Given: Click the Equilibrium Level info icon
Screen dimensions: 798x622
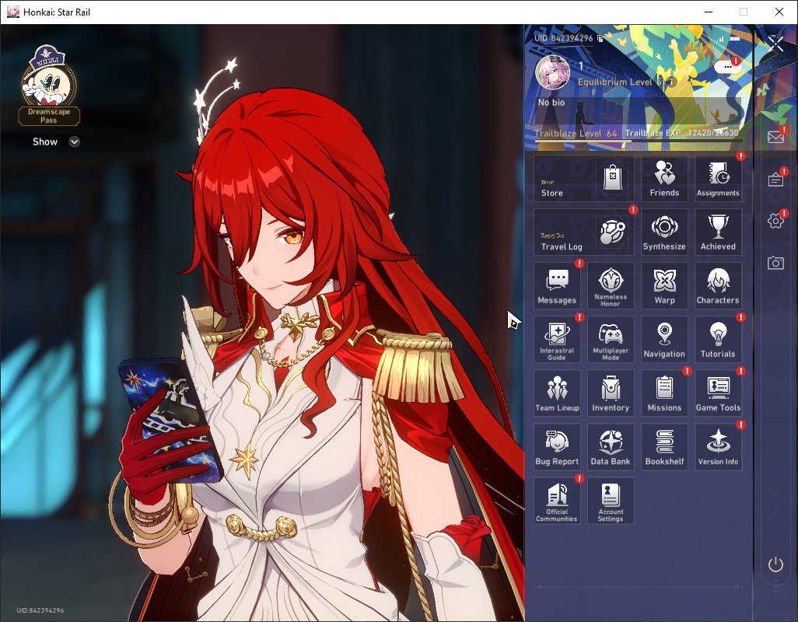Looking at the screenshot, I should pos(671,82).
